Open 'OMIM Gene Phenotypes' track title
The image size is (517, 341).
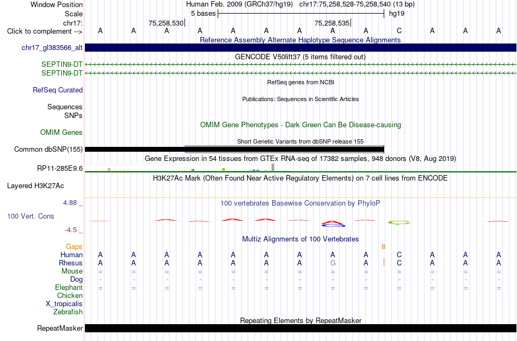(x=300, y=125)
